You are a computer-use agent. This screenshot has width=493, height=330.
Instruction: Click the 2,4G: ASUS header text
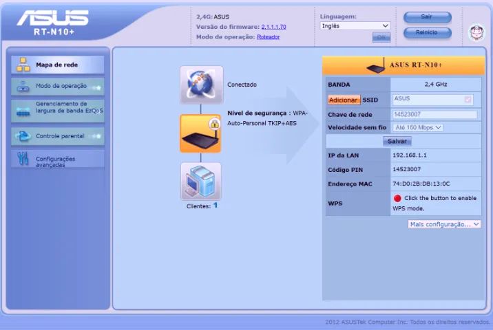213,17
